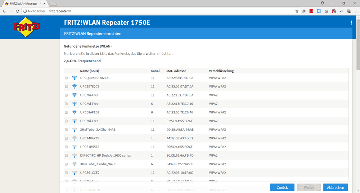Click signal icon of DIRECT-FC-HP DeskJet row
This screenshot has width=360, height=193.
pyautogui.click(x=74, y=155)
